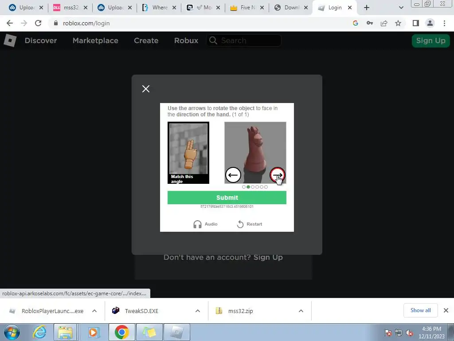
Task: Toggle the browser side panel
Action: pyautogui.click(x=416, y=23)
